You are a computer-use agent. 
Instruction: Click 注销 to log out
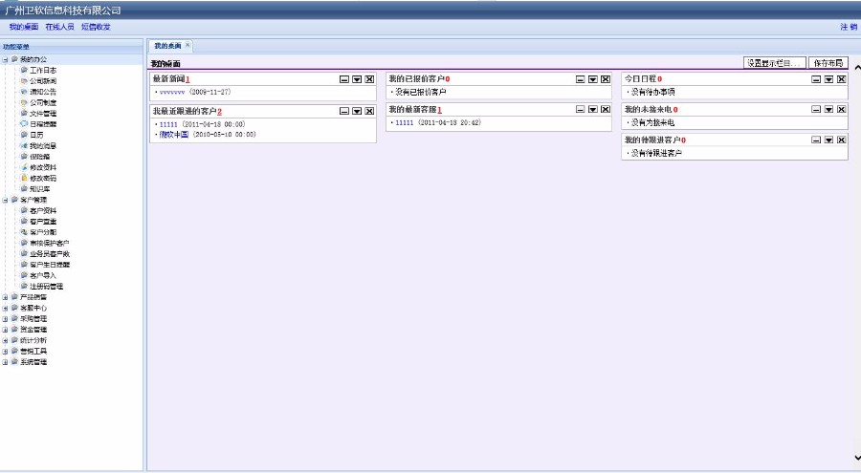coord(849,27)
